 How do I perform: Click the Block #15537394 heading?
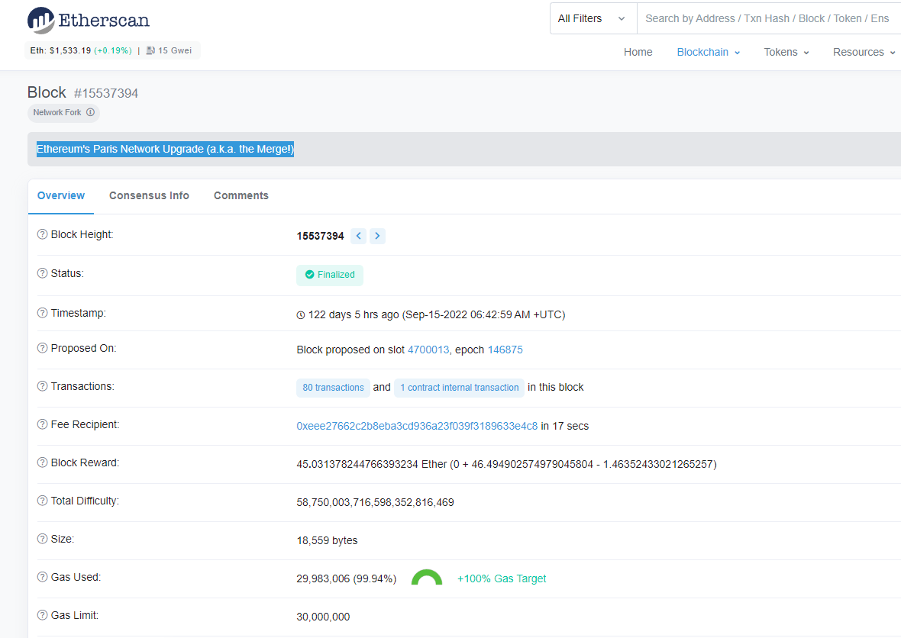pyautogui.click(x=82, y=92)
